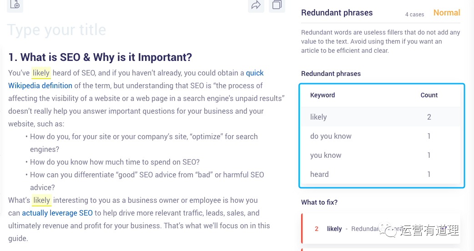Click the 'Keyword' column header
The height and width of the screenshot is (251, 474).
[x=323, y=95]
